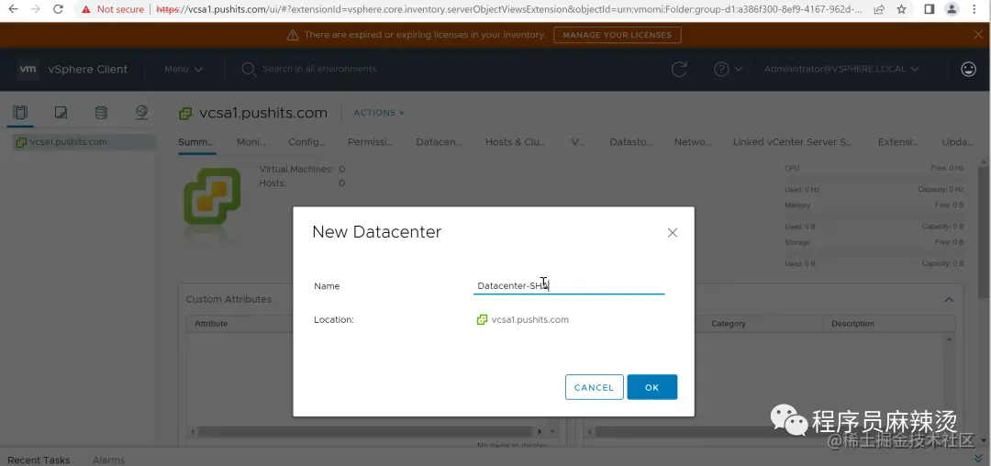Screen dimensions: 991x466
Task: Open the Networks tab
Action: click(693, 142)
